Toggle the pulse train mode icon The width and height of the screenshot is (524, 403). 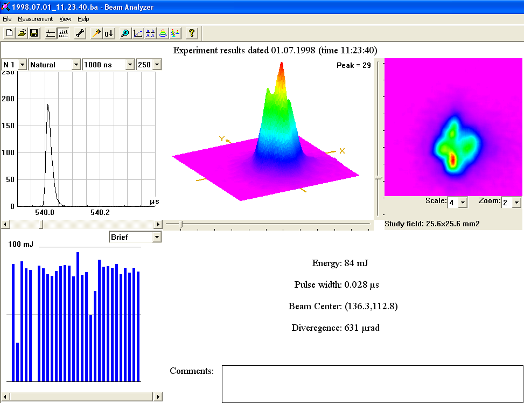point(63,33)
